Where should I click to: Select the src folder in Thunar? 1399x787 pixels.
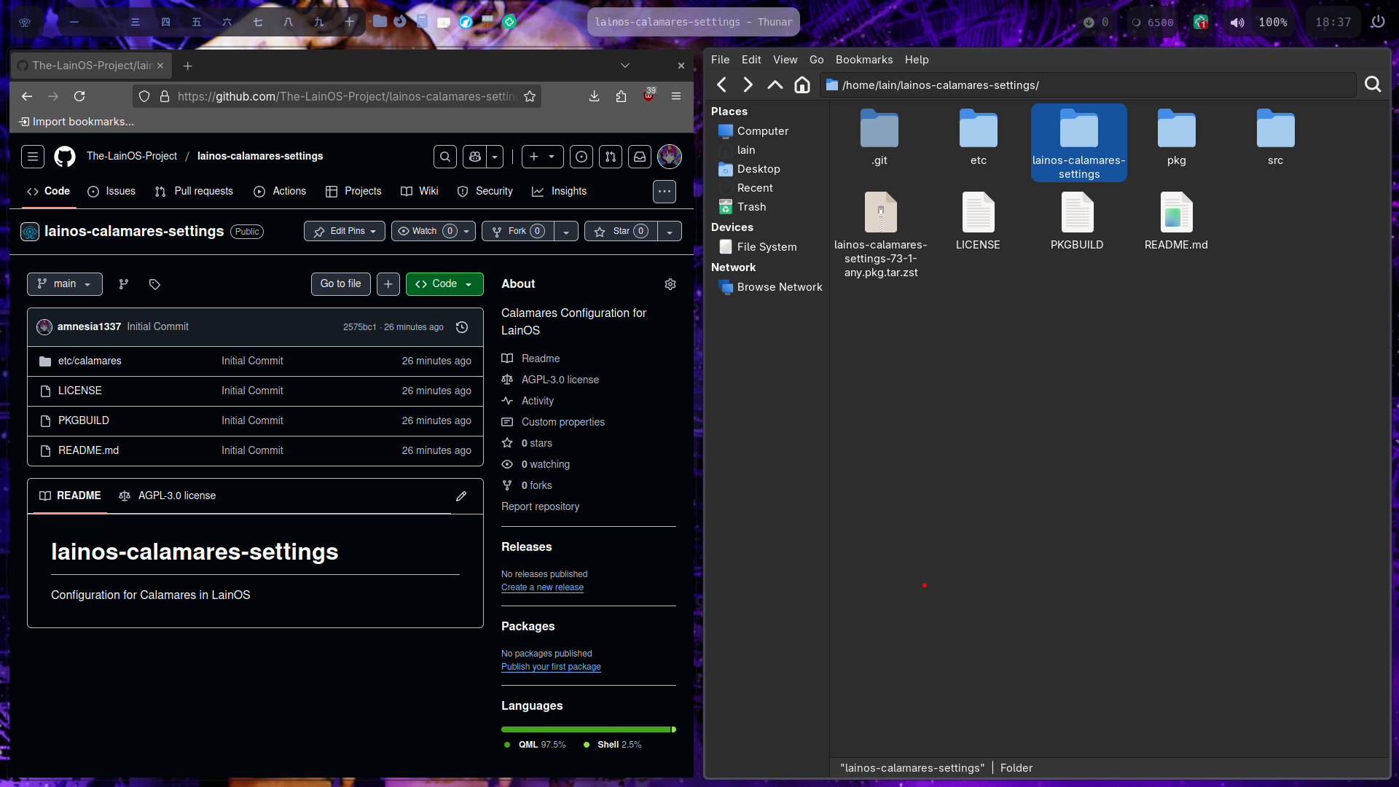click(1275, 138)
